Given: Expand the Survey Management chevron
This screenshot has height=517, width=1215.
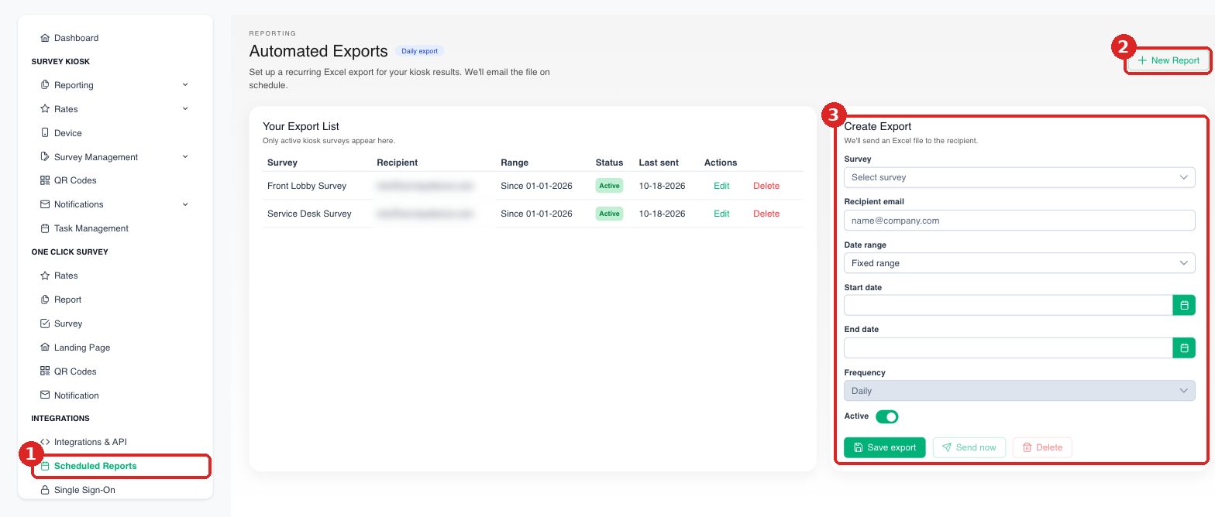Looking at the screenshot, I should [185, 156].
